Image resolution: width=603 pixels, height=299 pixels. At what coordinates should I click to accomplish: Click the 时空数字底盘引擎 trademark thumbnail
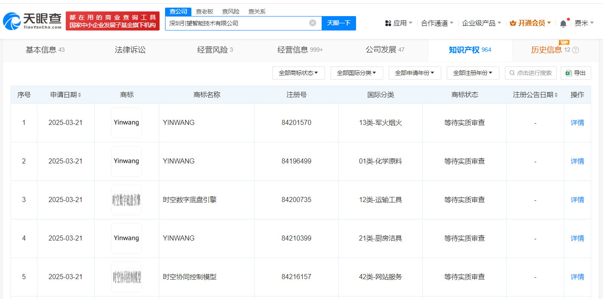(126, 200)
